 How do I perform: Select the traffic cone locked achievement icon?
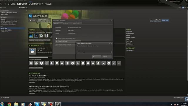pos(78,63)
